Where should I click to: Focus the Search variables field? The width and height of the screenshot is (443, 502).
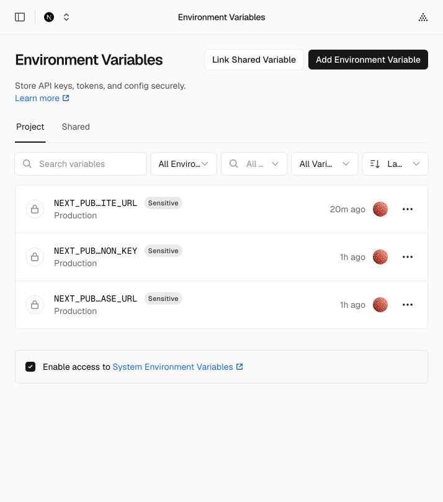point(81,164)
